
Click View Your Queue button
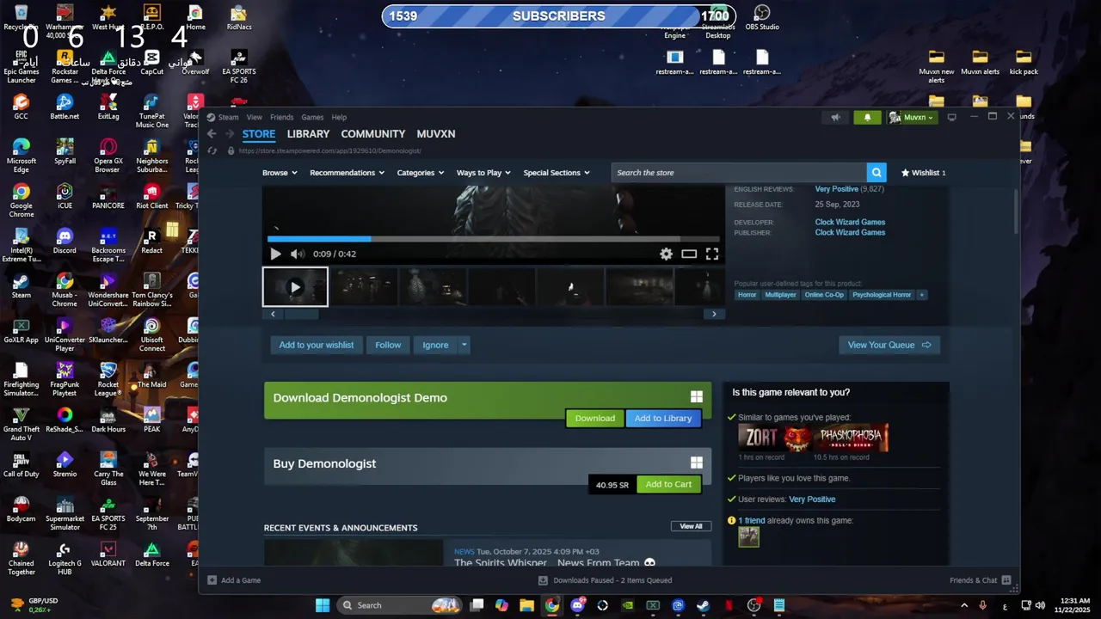click(x=889, y=345)
